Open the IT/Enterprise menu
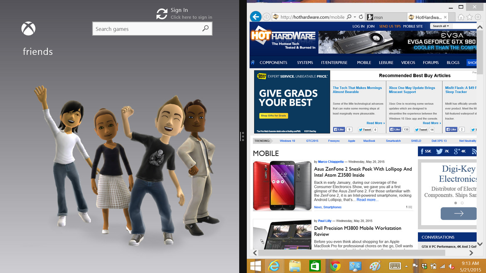 pos(334,63)
